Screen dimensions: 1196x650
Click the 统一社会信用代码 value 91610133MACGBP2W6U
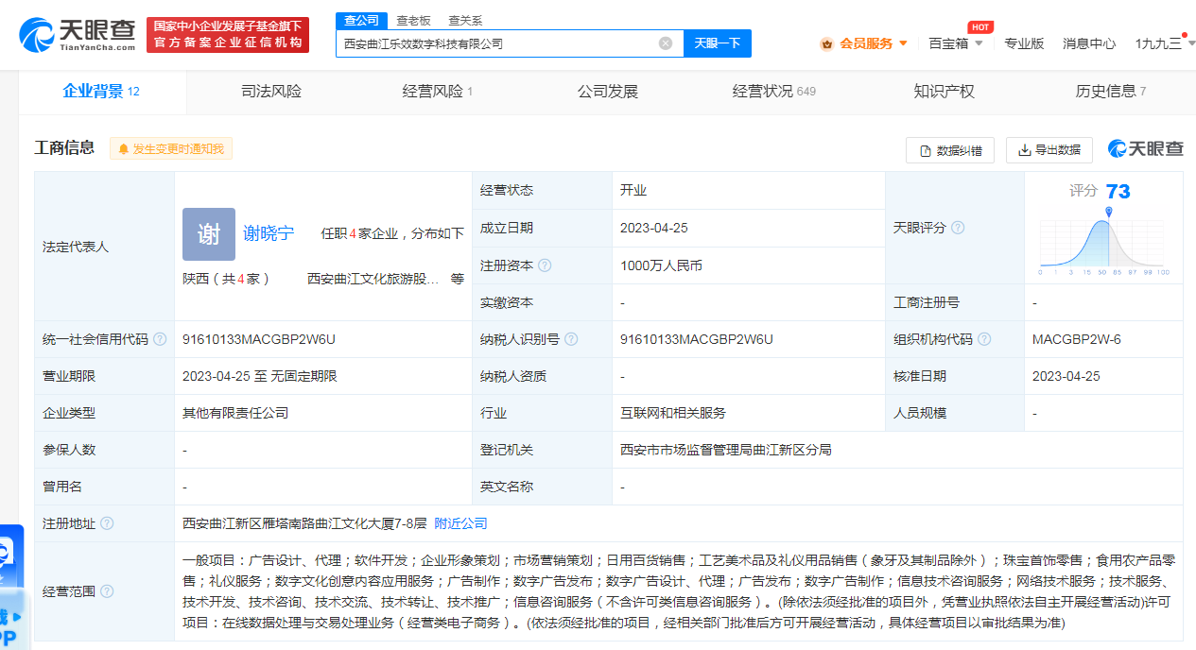[x=259, y=339]
